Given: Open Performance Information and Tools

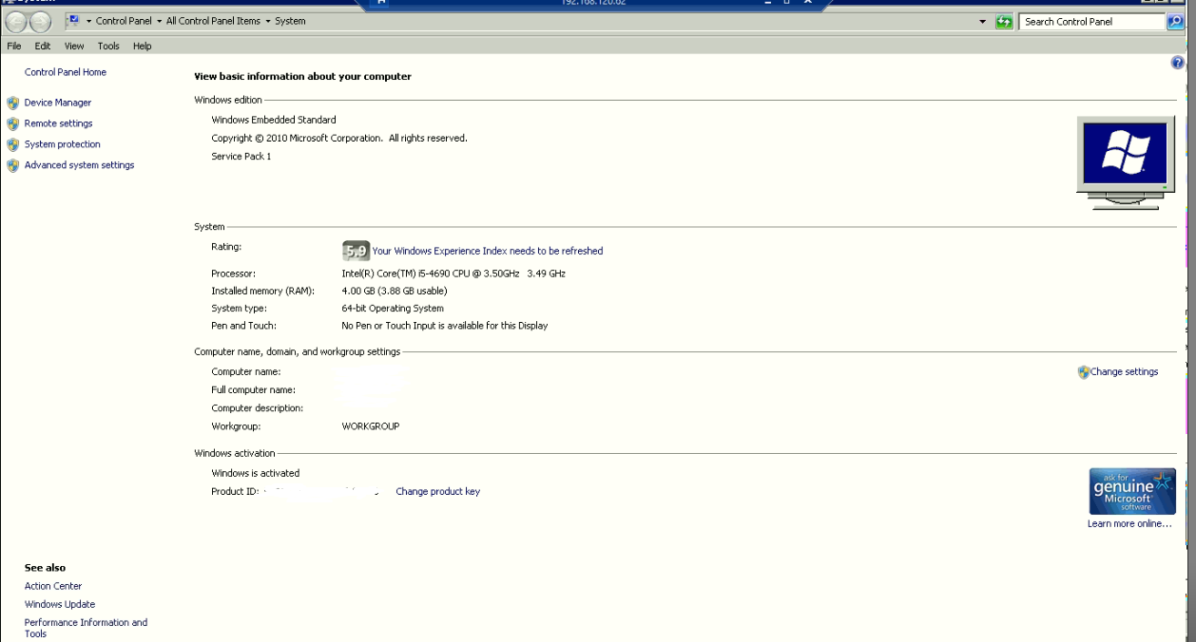Looking at the screenshot, I should [86, 628].
